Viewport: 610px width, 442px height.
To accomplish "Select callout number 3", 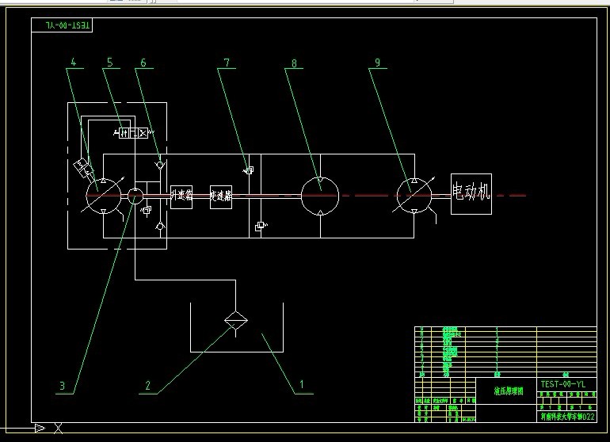I will [x=63, y=385].
